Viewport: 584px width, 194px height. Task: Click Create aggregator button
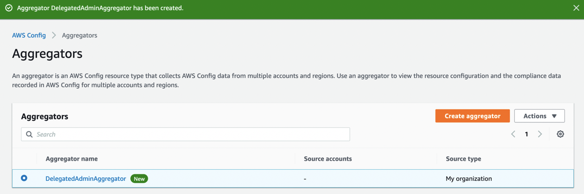tap(472, 116)
